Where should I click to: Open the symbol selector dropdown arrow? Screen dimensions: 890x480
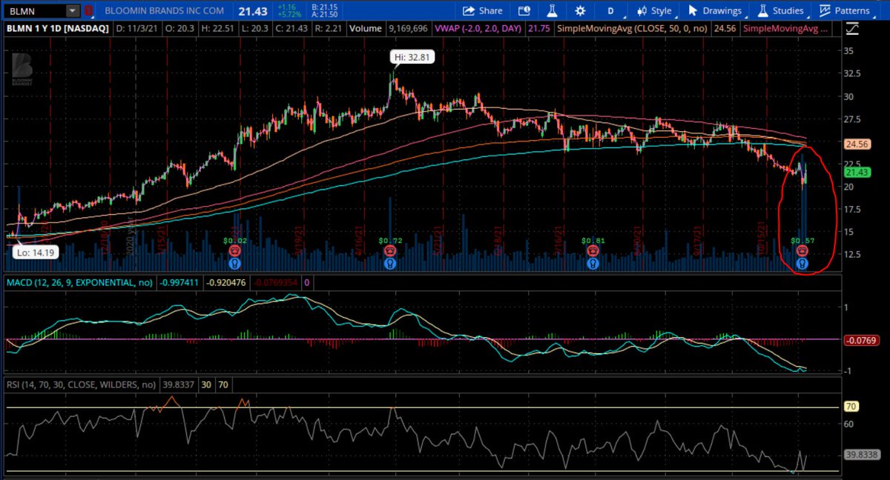[72, 10]
